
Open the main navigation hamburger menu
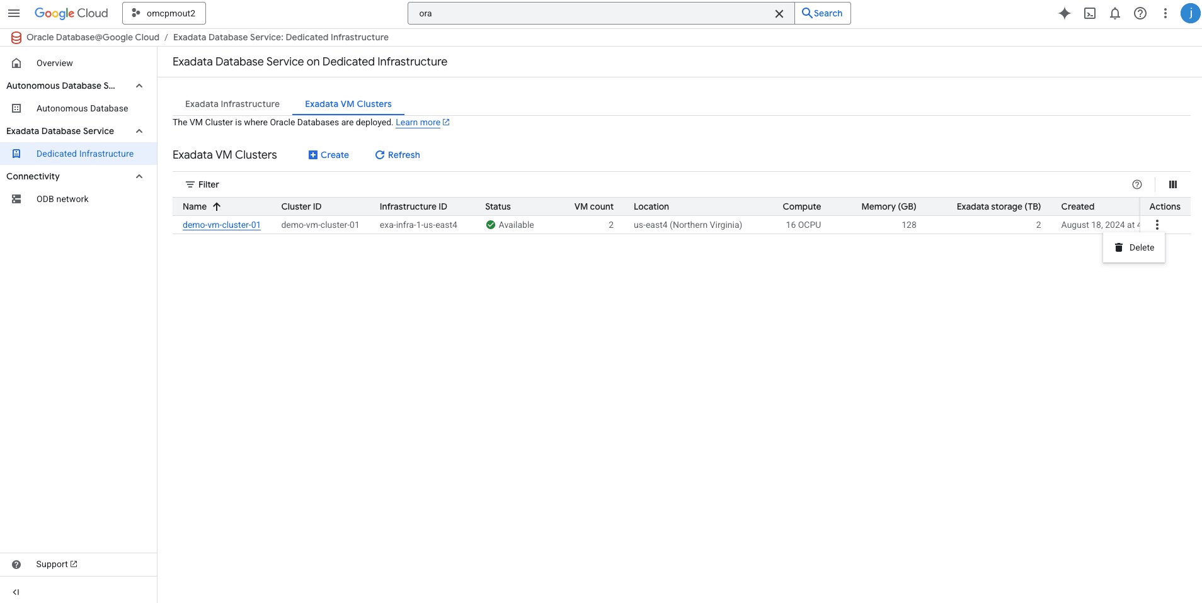[x=14, y=13]
